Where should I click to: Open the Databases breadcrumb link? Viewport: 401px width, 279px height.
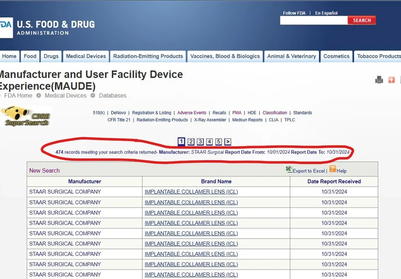tap(112, 96)
